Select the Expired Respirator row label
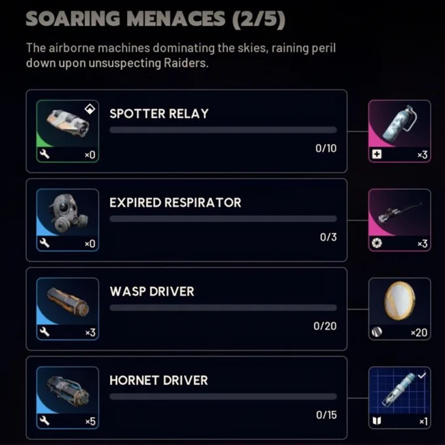Viewport: 445px width, 445px height. point(175,203)
